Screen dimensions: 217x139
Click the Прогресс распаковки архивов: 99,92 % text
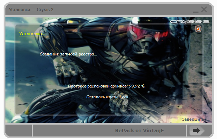[107, 86]
